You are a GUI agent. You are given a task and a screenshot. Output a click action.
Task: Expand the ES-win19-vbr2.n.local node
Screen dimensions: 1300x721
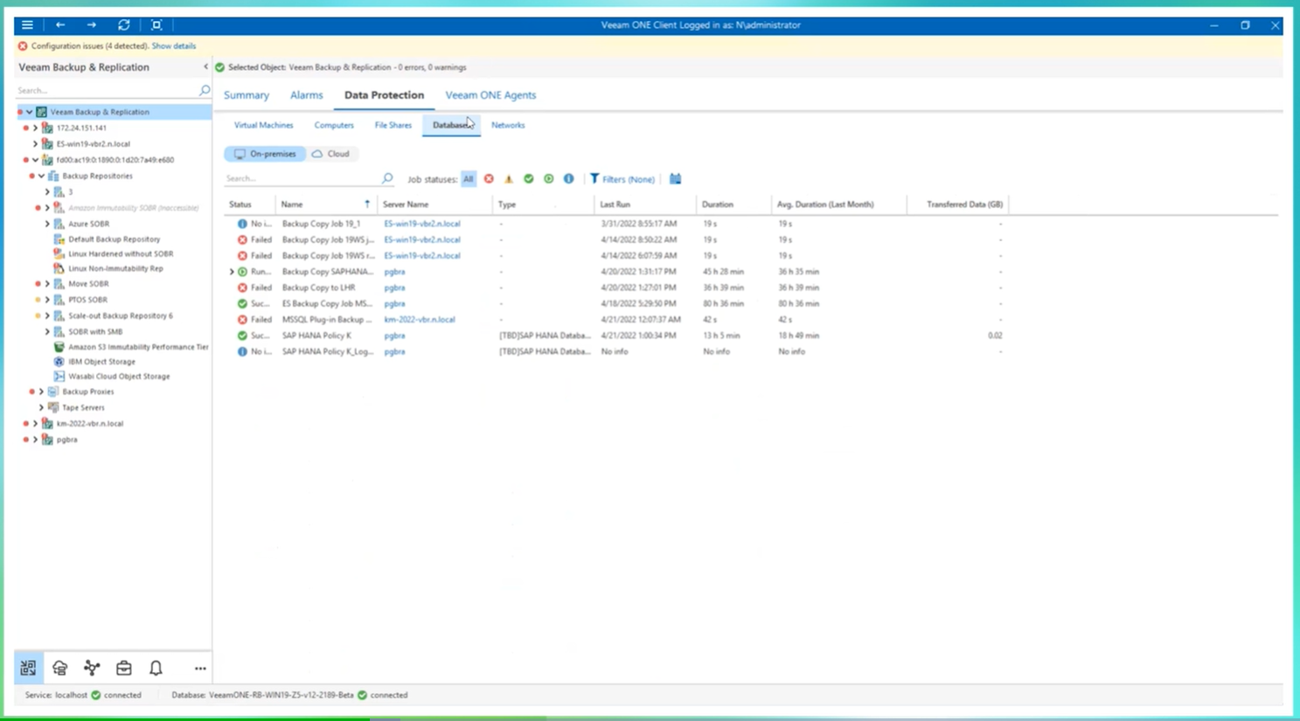pos(35,143)
